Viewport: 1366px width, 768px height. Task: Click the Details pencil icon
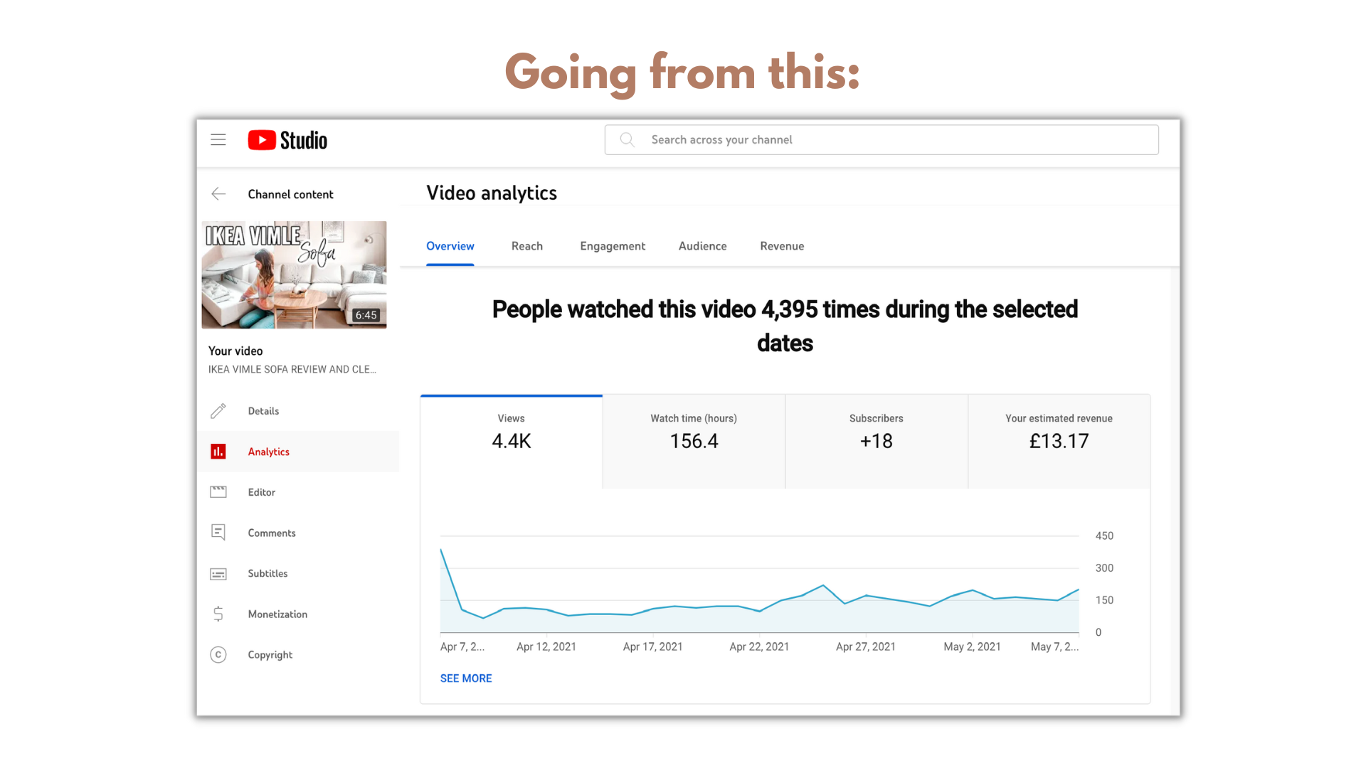tap(218, 411)
